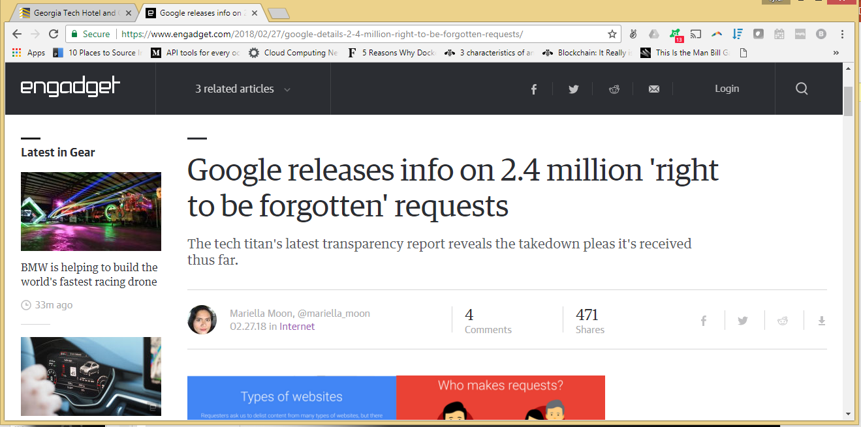Share on Facebook beside the Shares count
861x427 pixels.
pyautogui.click(x=704, y=321)
